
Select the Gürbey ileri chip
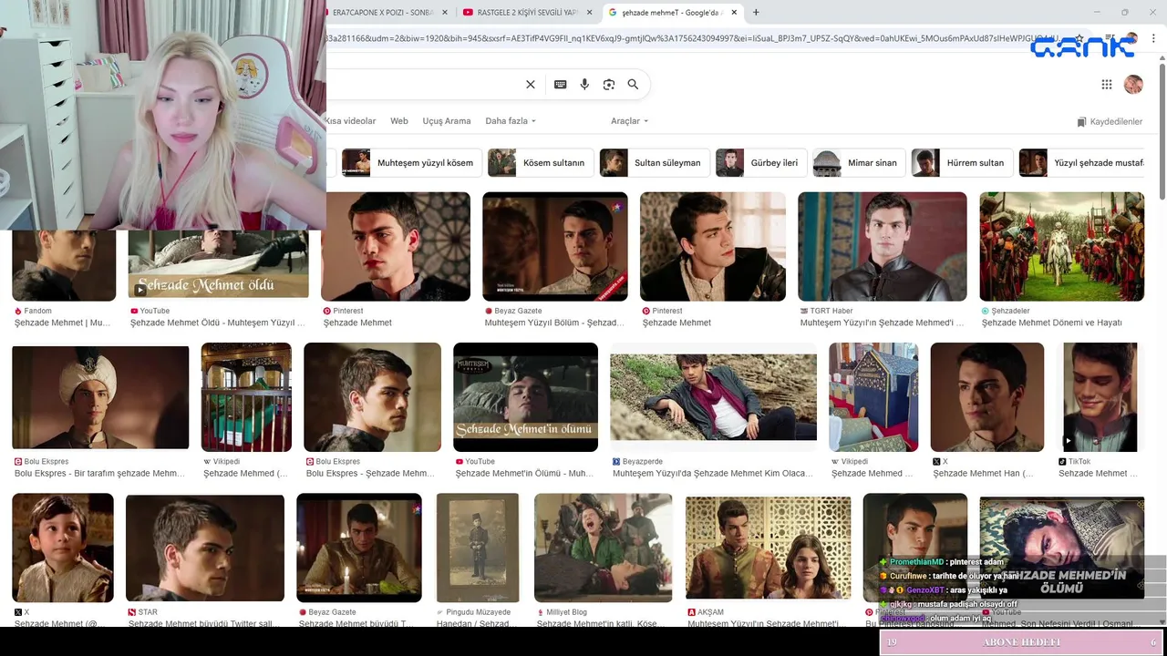[x=761, y=162]
